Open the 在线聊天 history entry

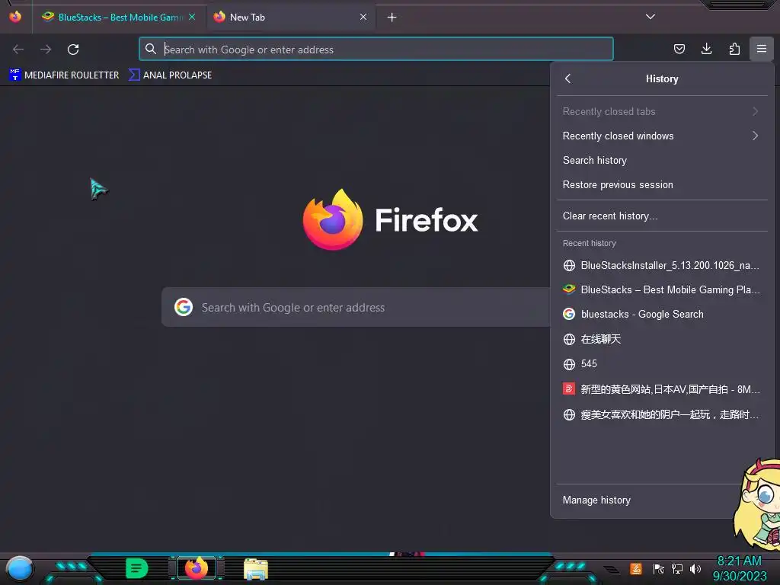click(x=662, y=339)
